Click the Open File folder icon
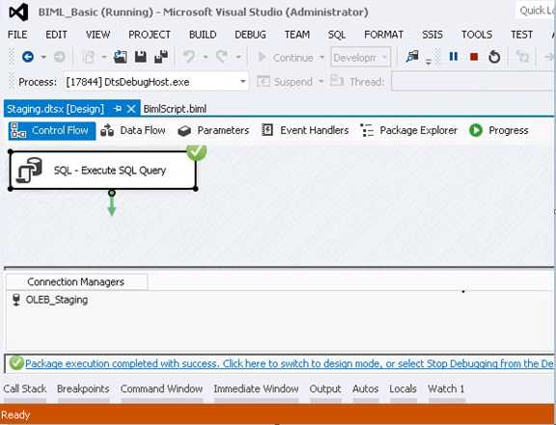 [x=121, y=57]
